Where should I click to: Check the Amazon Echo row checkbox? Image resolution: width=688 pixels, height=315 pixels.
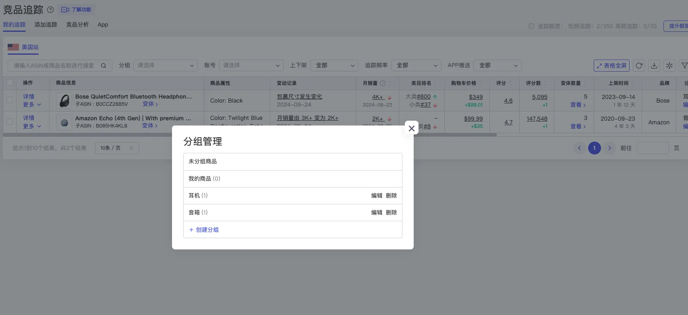pos(10,121)
